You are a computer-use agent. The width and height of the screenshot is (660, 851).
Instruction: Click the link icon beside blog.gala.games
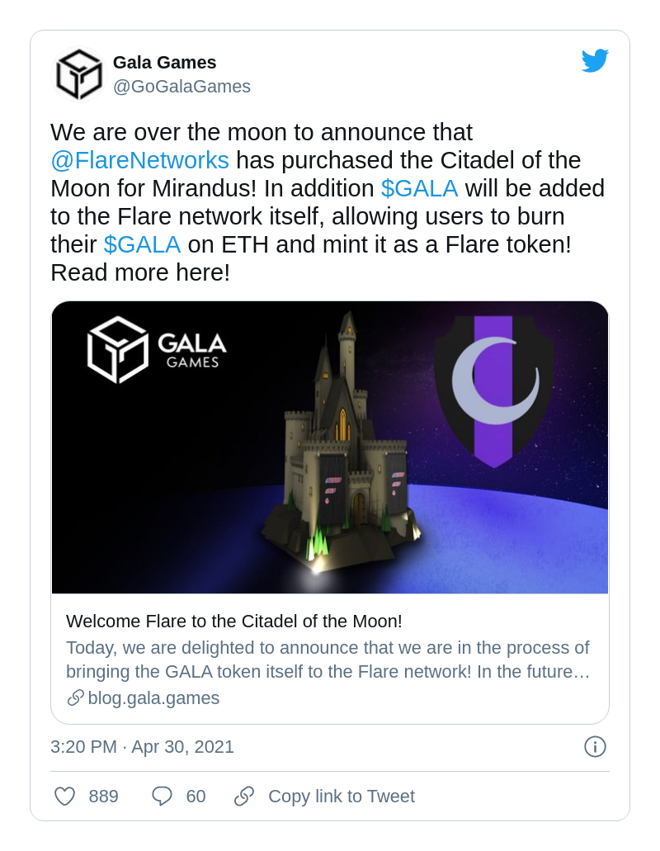[75, 698]
